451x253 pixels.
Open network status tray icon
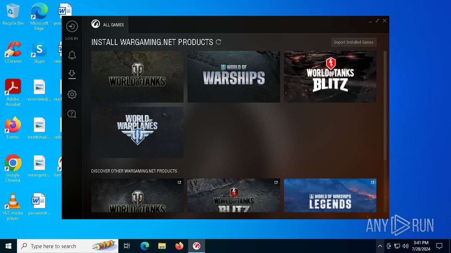[x=397, y=246]
